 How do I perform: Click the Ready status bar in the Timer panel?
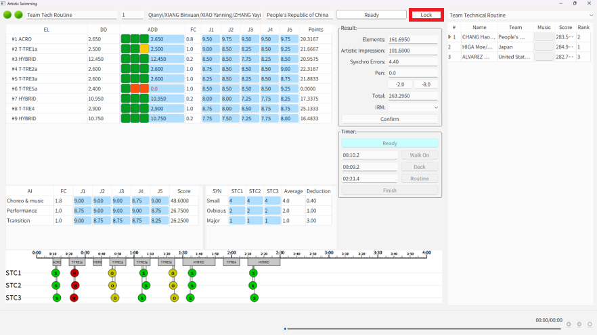pyautogui.click(x=389, y=143)
